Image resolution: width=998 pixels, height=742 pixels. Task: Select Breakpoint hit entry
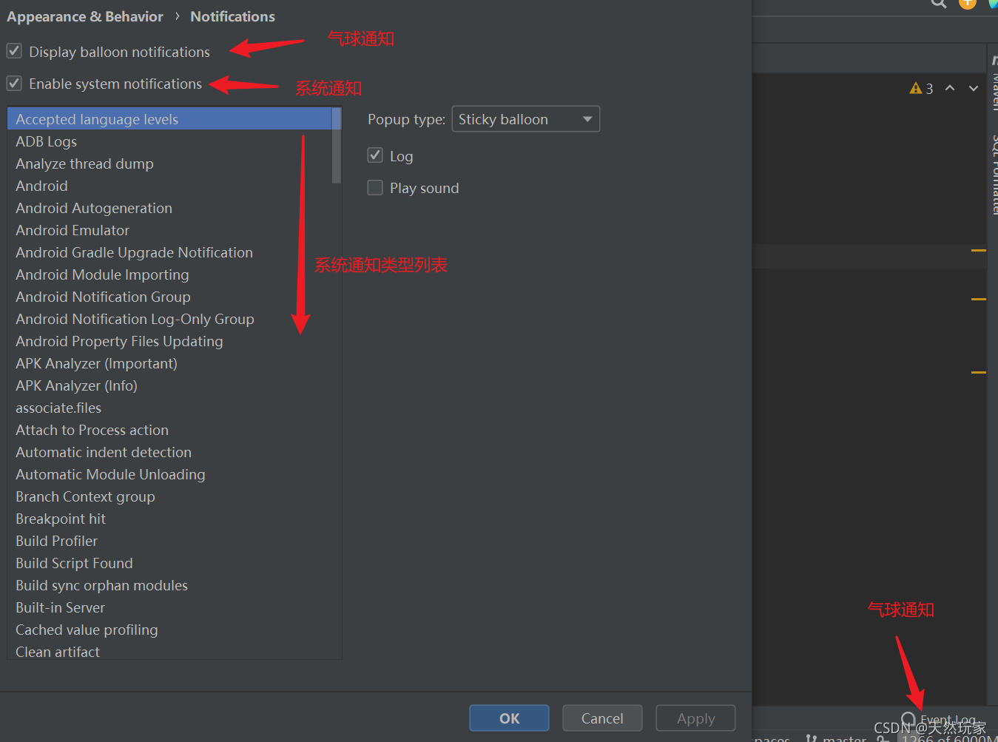[169, 519]
